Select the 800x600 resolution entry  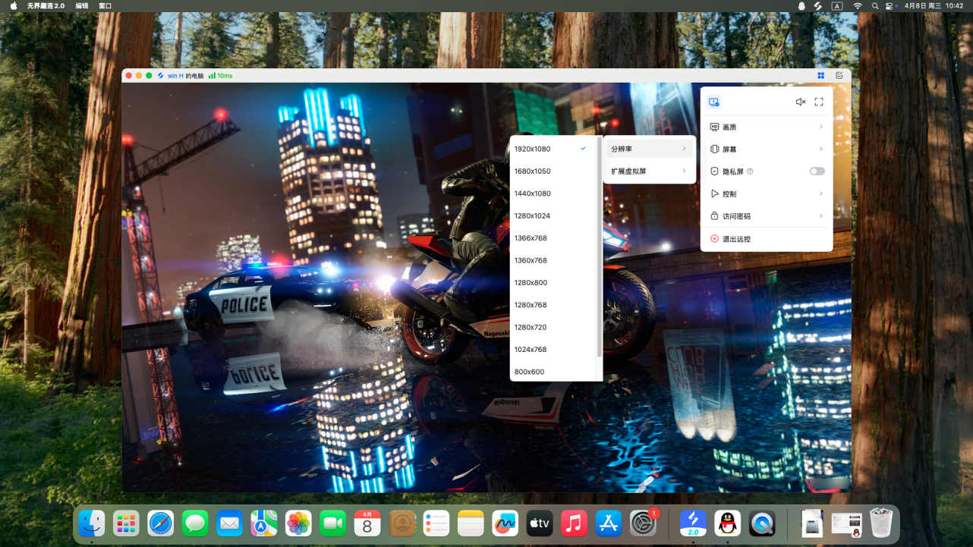click(529, 372)
